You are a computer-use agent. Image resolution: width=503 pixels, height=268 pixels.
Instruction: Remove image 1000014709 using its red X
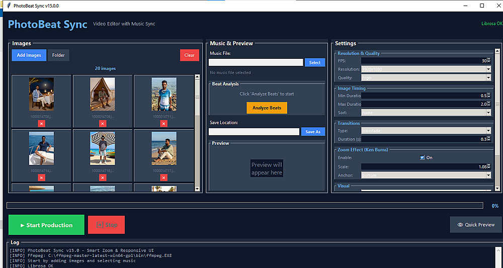tap(103, 124)
